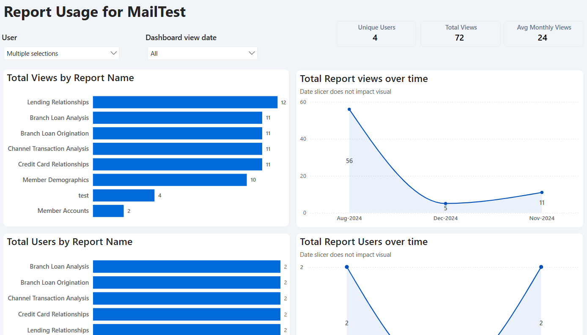The image size is (587, 335).
Task: Click the 'Date slicer does not impact visual' note under views chart
Action: [346, 92]
